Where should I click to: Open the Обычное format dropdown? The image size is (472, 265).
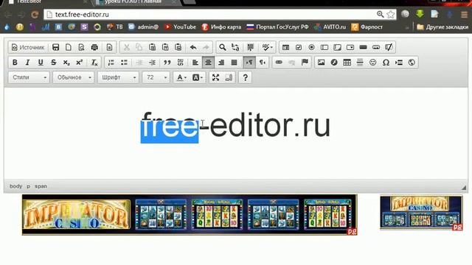(74, 77)
